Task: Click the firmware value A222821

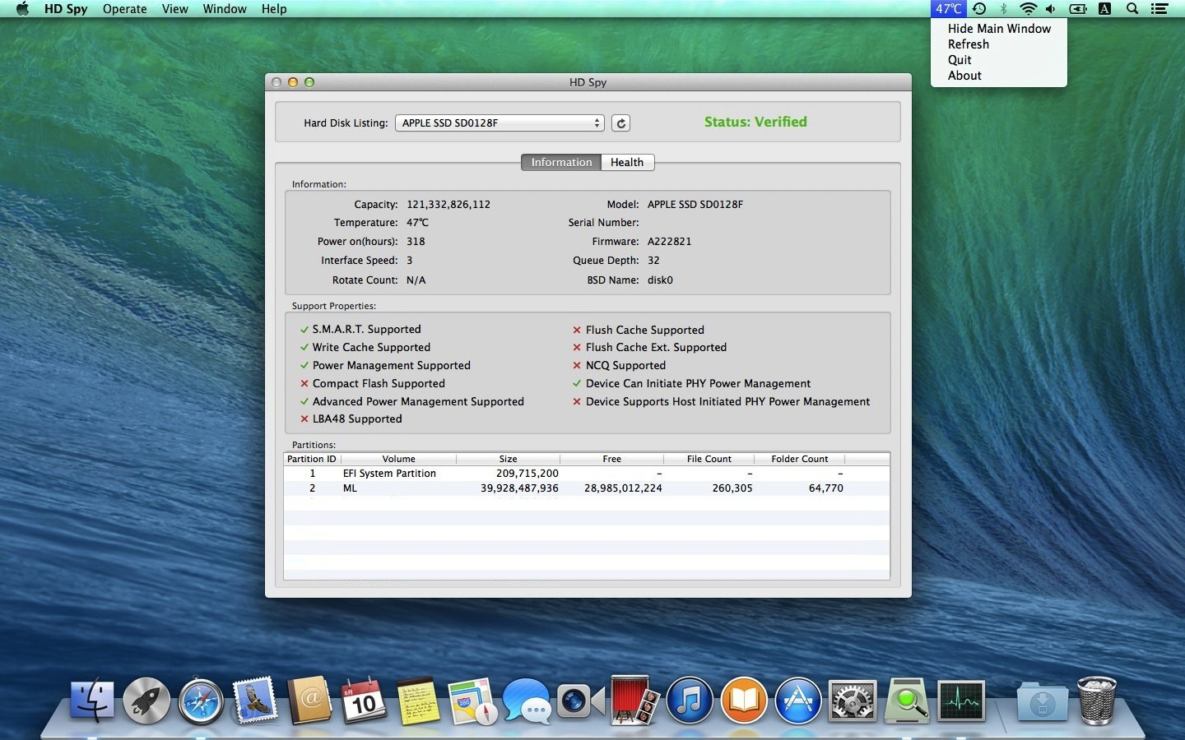Action: click(670, 242)
